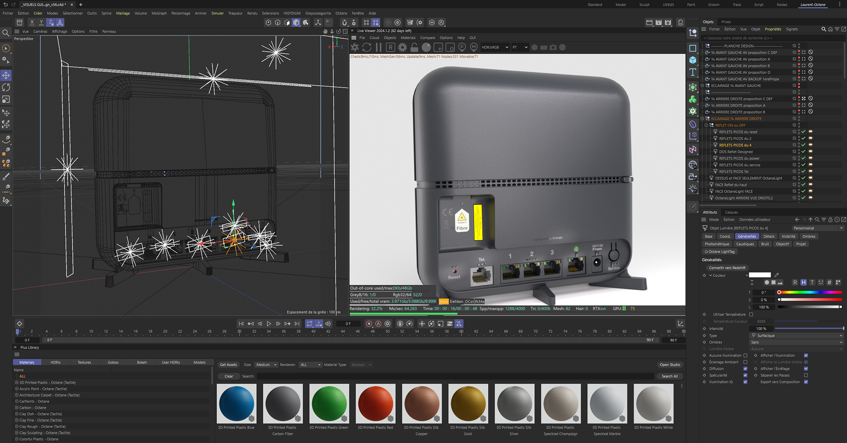Click the Cube primitive icon in right palette
Screen dimensions: 847x443
tap(693, 60)
